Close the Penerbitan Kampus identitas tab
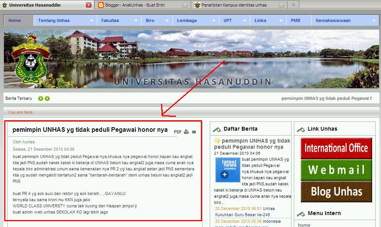 282,5
